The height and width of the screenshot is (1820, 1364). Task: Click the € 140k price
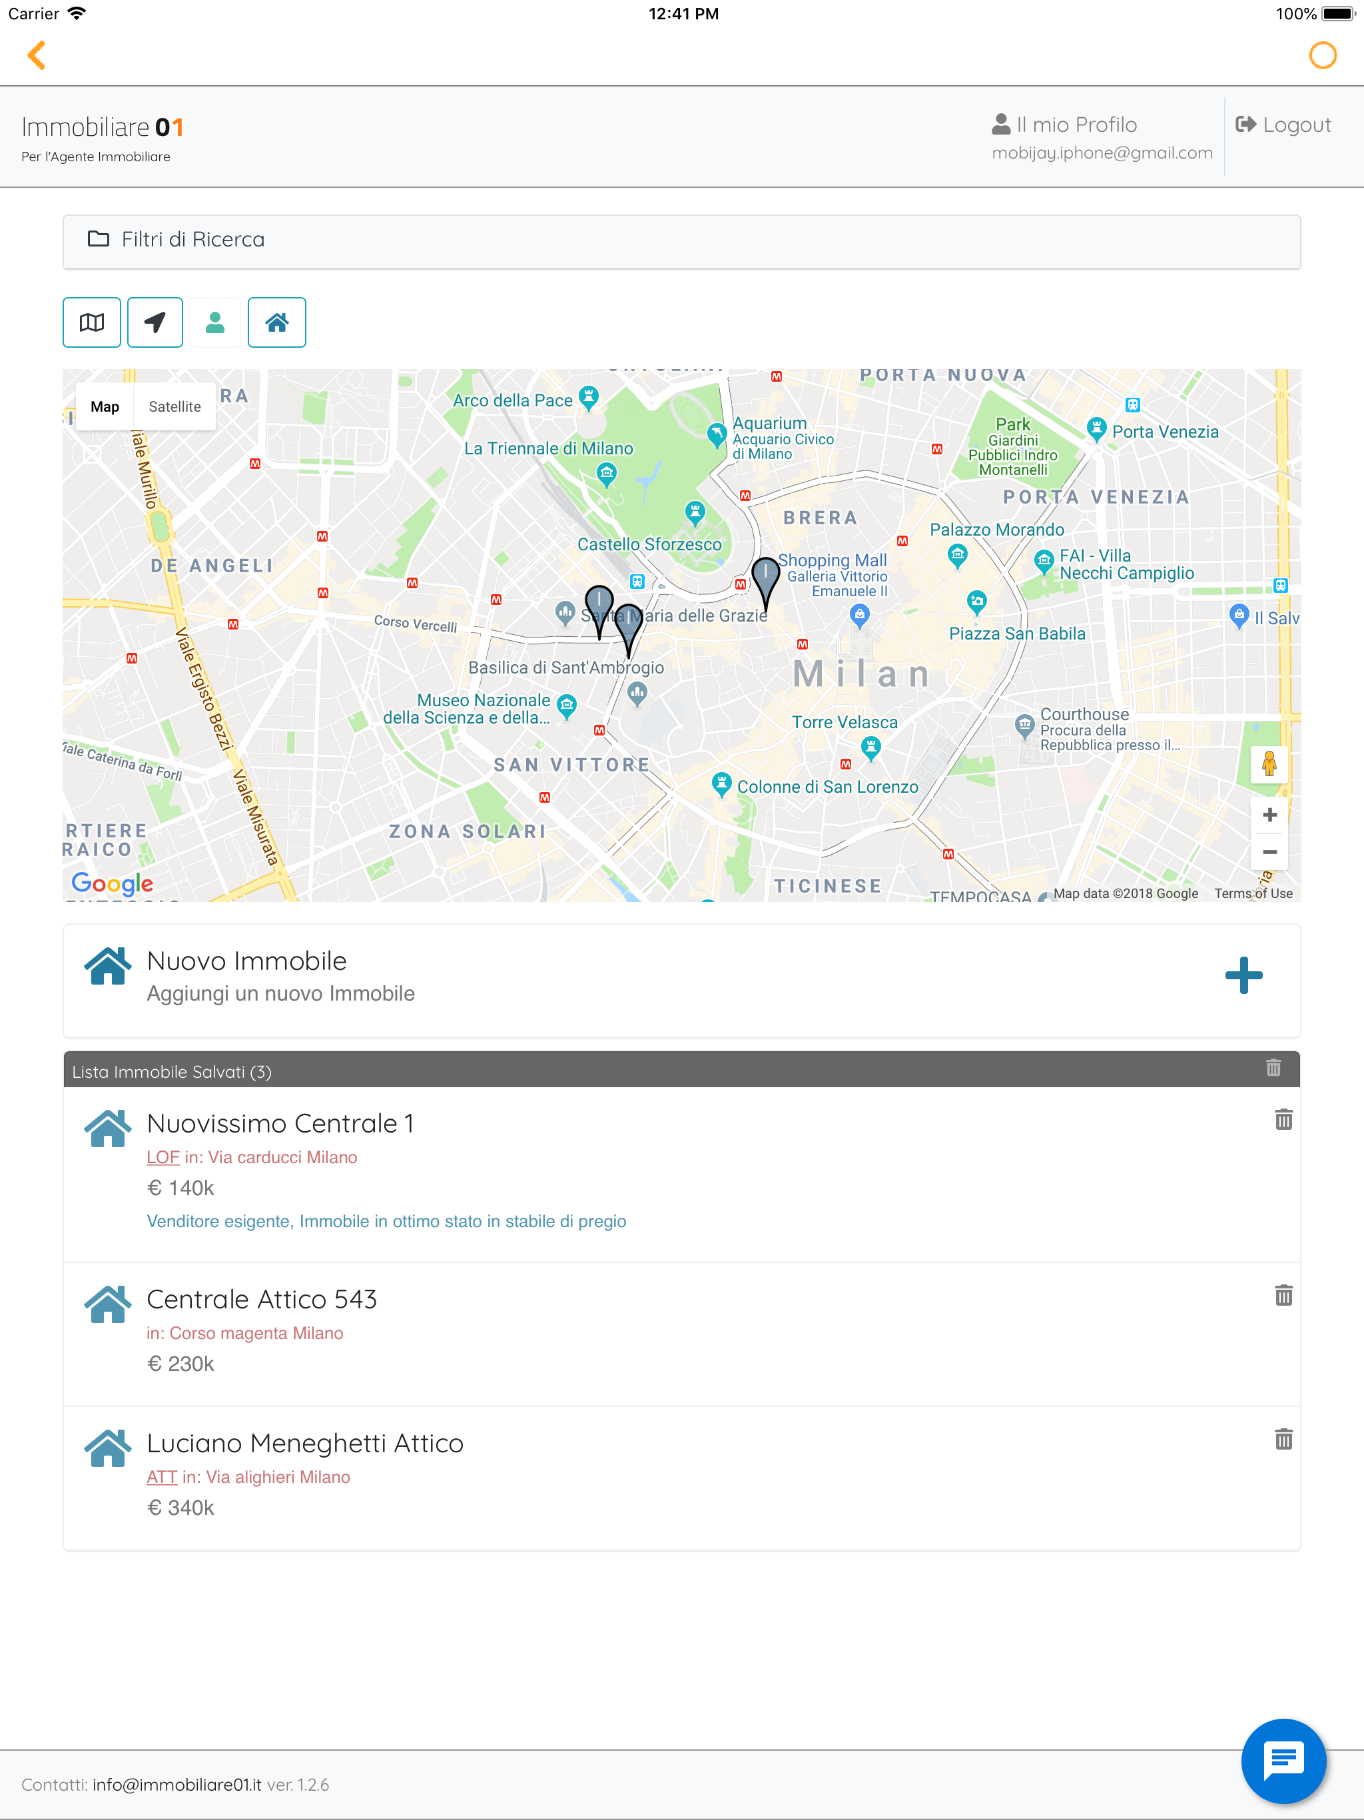click(180, 1188)
